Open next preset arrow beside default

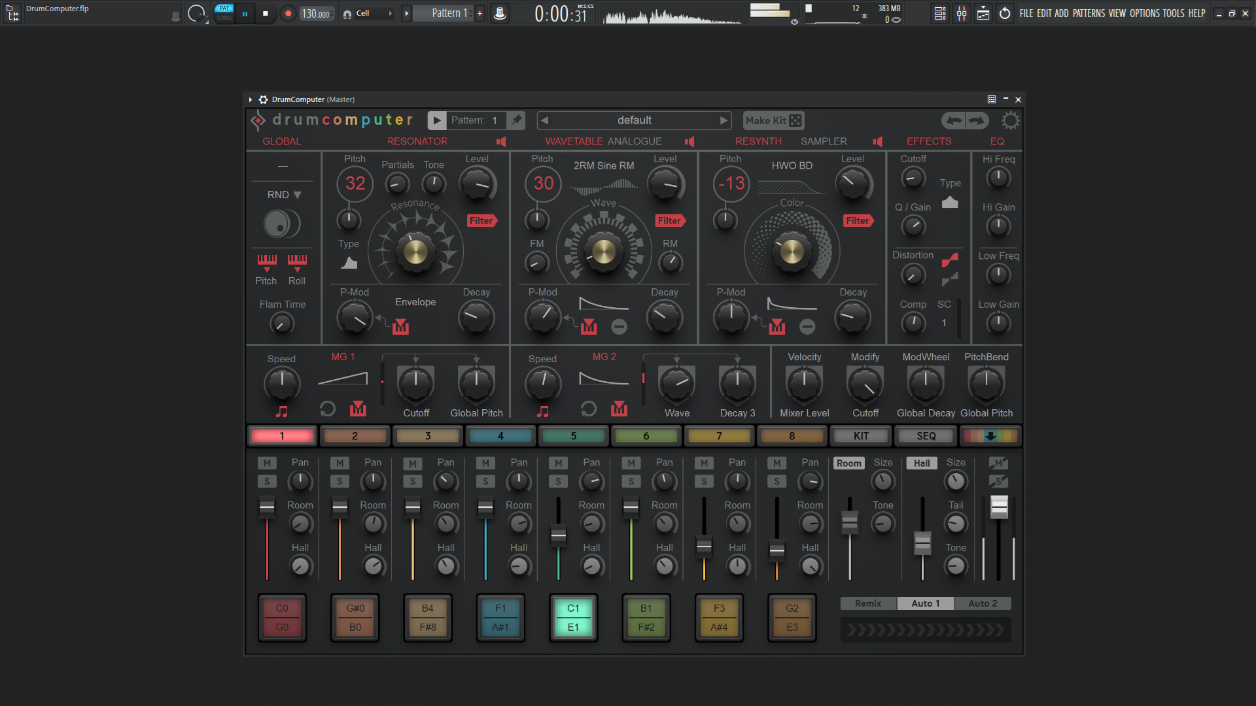pos(724,120)
